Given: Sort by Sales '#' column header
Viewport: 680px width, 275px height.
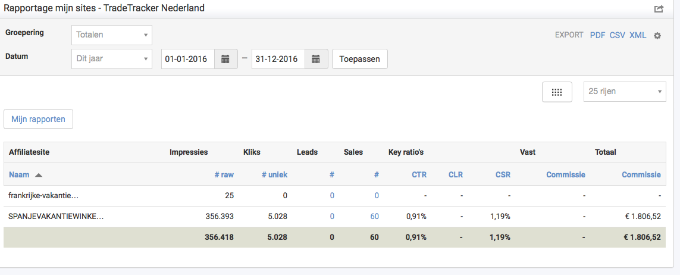Looking at the screenshot, I should (377, 175).
